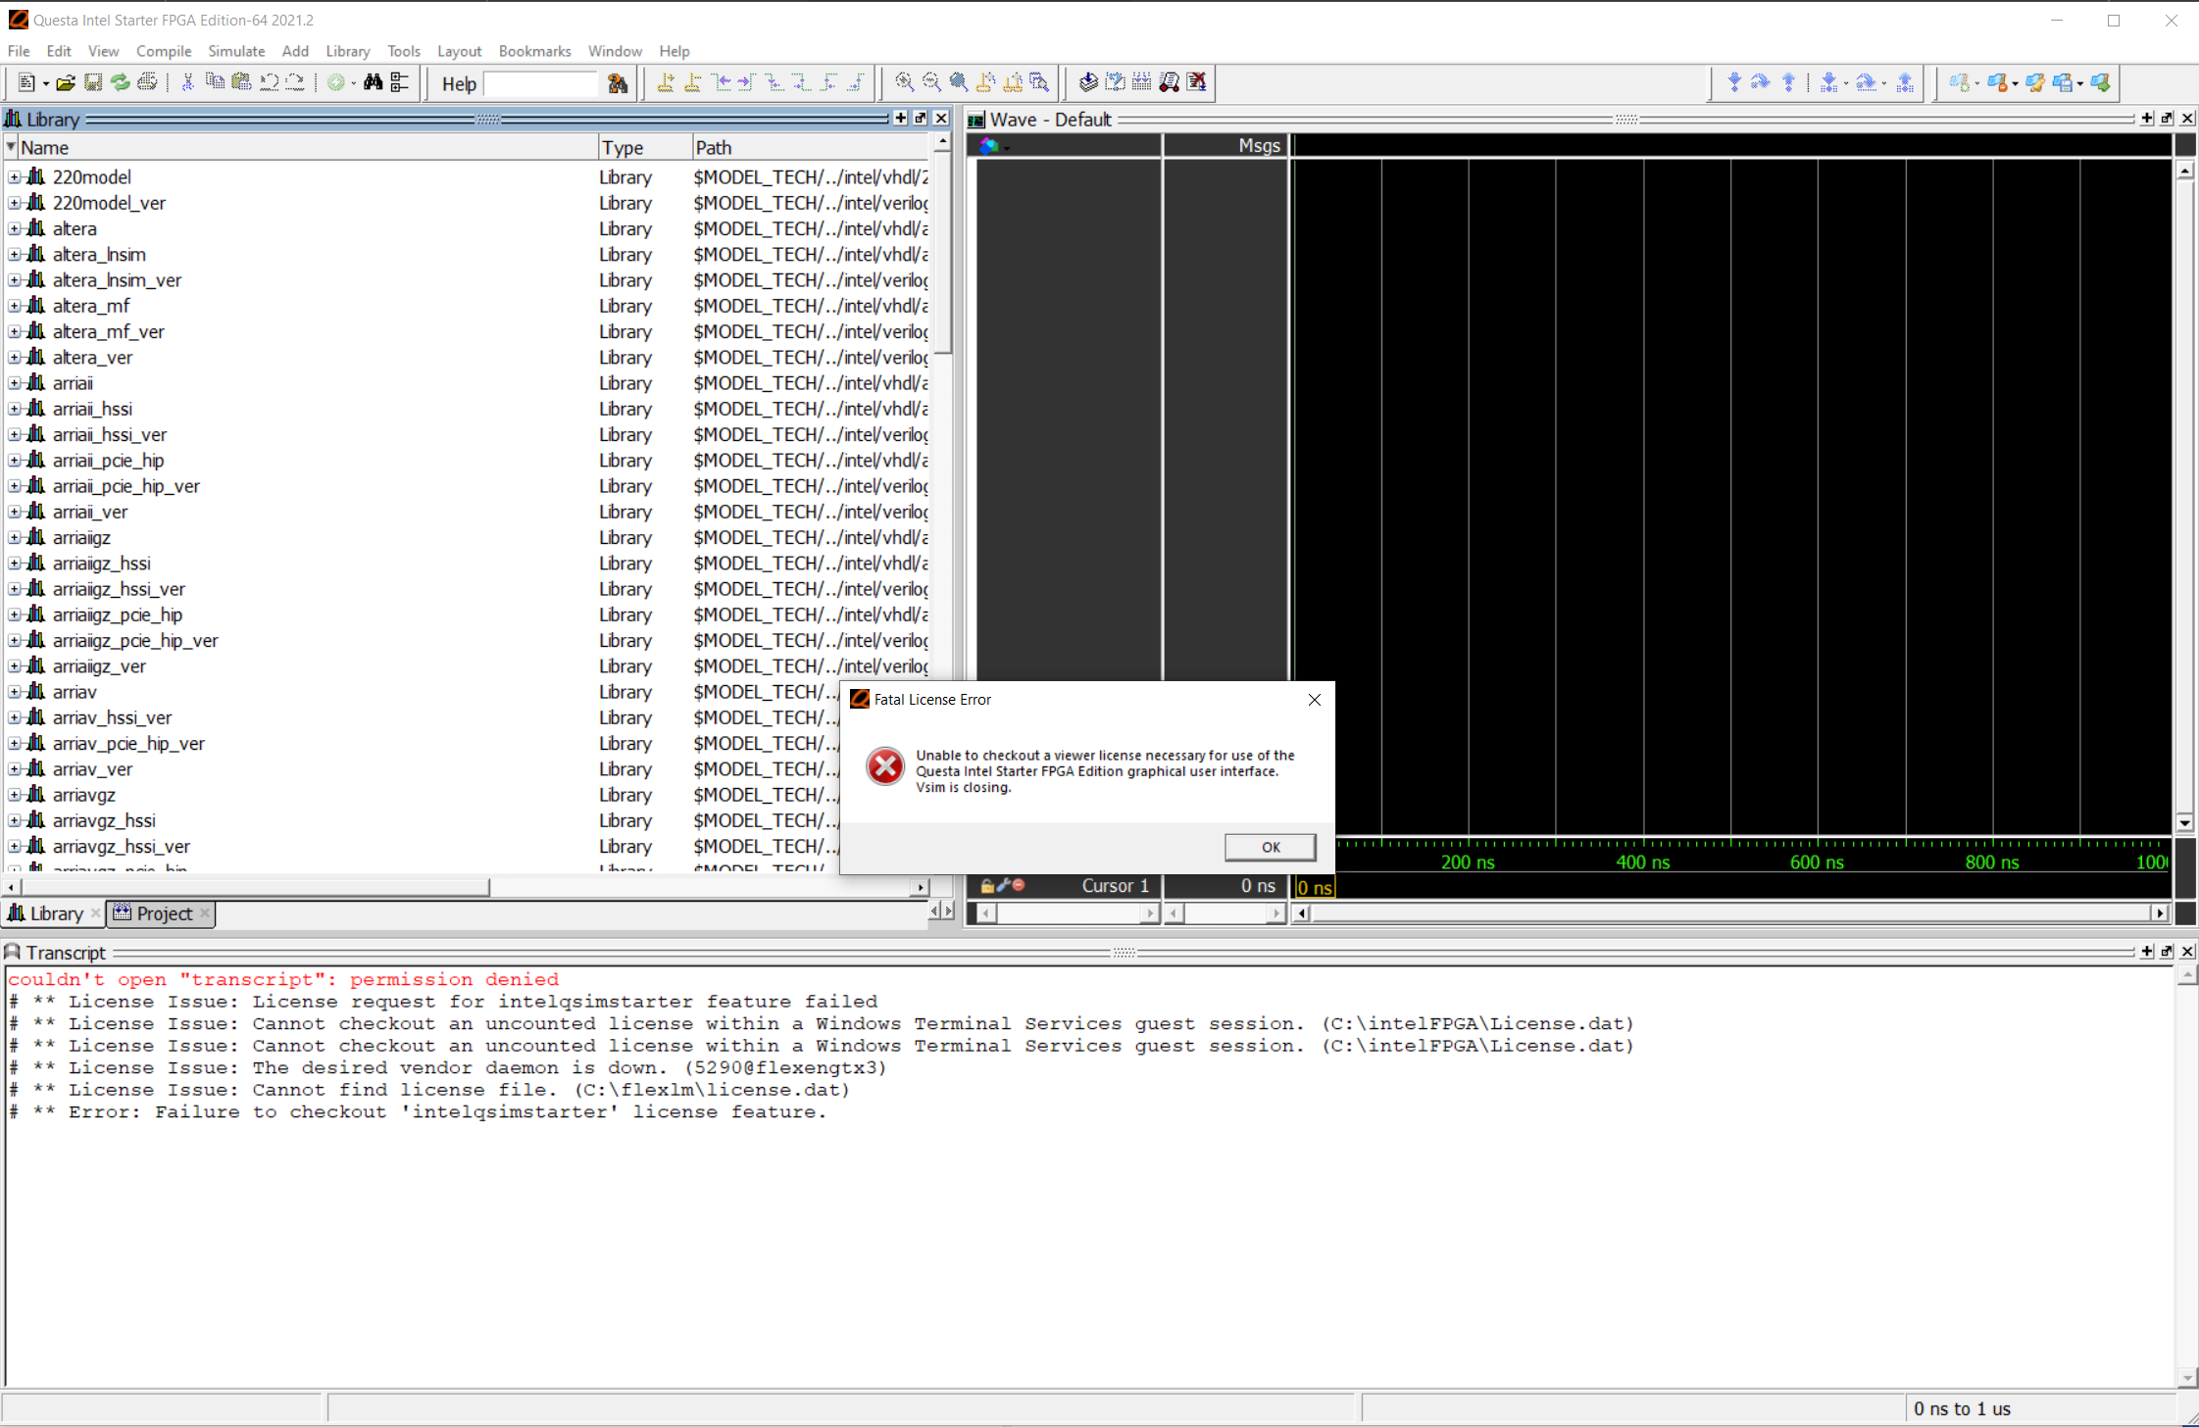Viewport: 2199px width, 1427px height.
Task: Switch to the Project tab
Action: click(163, 913)
